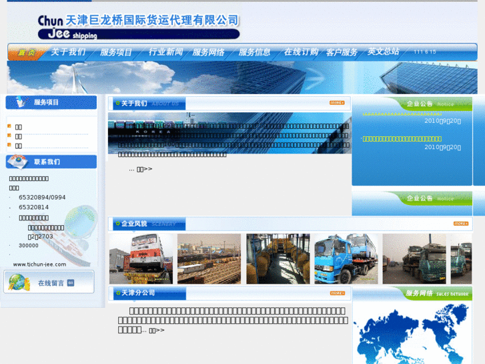Open 服务网络 in the navigation bar
This screenshot has height=364, width=485.
(x=208, y=52)
